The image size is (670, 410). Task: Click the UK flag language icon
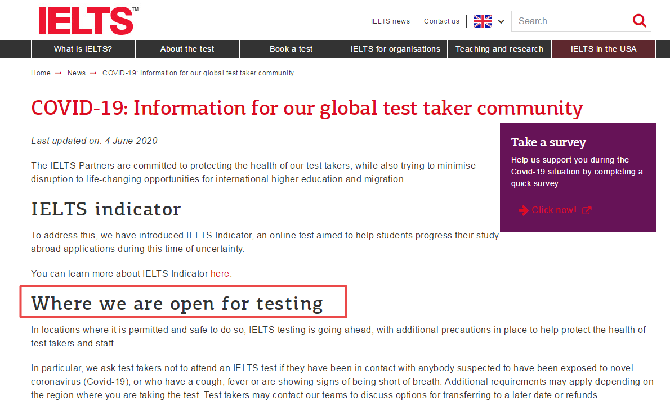483,21
